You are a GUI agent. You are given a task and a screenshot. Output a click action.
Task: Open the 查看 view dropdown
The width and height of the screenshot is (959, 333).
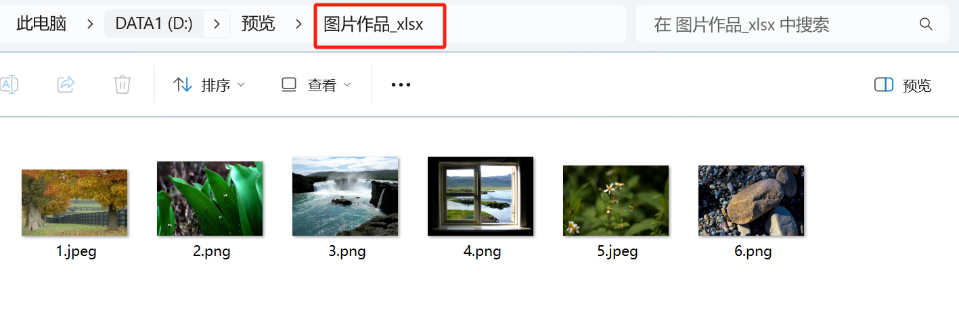(x=316, y=85)
